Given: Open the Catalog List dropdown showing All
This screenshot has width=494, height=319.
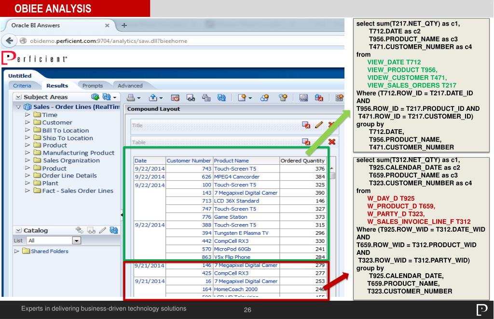Looking at the screenshot, I should click(x=77, y=240).
